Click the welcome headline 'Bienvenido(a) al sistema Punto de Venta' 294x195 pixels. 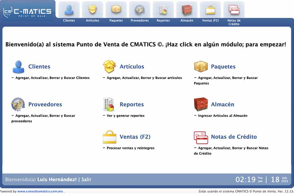click(x=63, y=44)
